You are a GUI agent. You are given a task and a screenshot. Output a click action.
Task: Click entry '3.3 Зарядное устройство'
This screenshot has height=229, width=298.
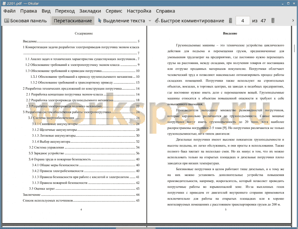coord(84,153)
